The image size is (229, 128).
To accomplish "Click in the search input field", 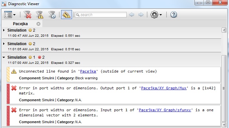I will pyautogui.click(x=101, y=15).
